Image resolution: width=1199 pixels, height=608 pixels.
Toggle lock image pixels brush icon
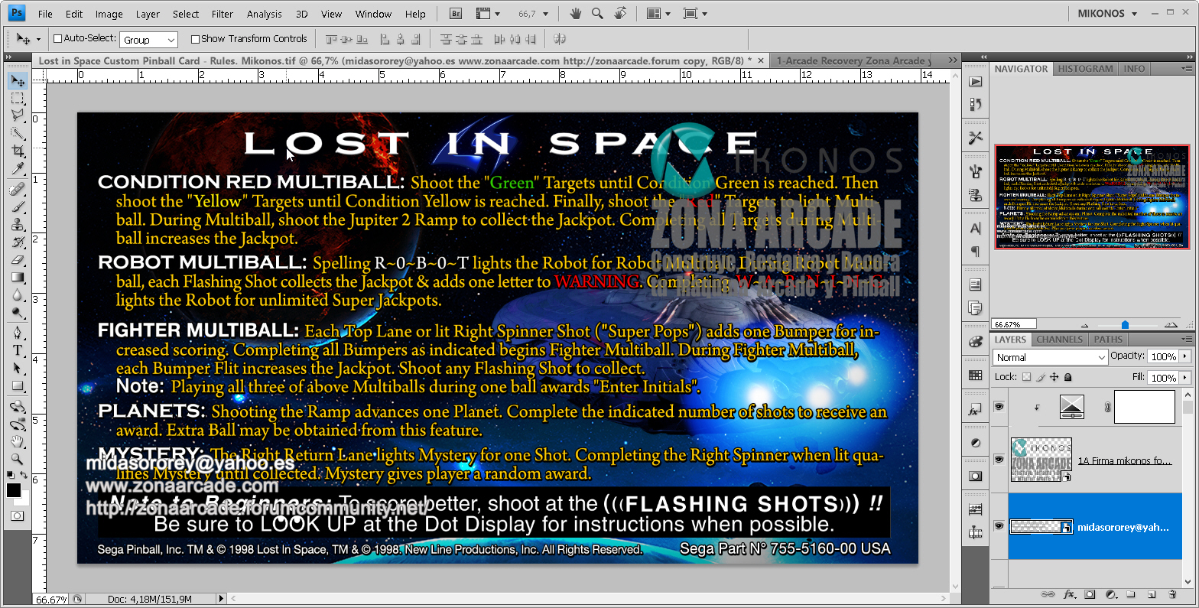[x=1040, y=377]
